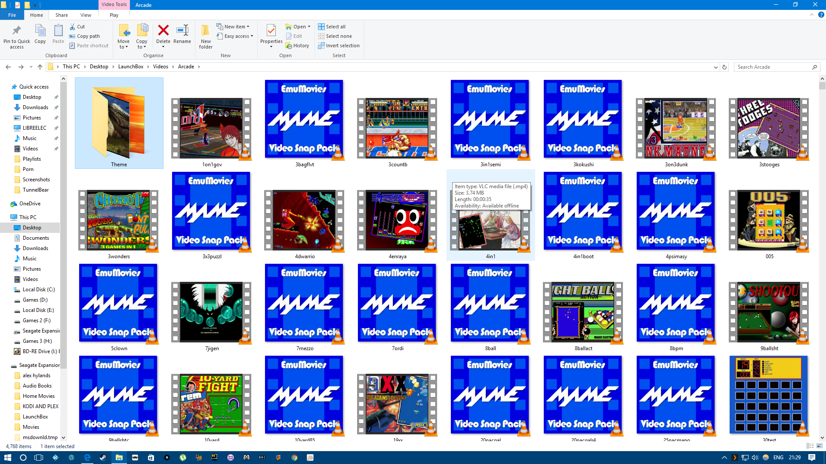Image resolution: width=826 pixels, height=464 pixels.
Task: Go up one folder level arrow
Action: pyautogui.click(x=40, y=67)
